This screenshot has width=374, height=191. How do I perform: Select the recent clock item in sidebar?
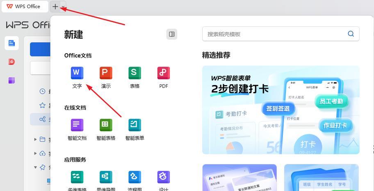click(43, 91)
